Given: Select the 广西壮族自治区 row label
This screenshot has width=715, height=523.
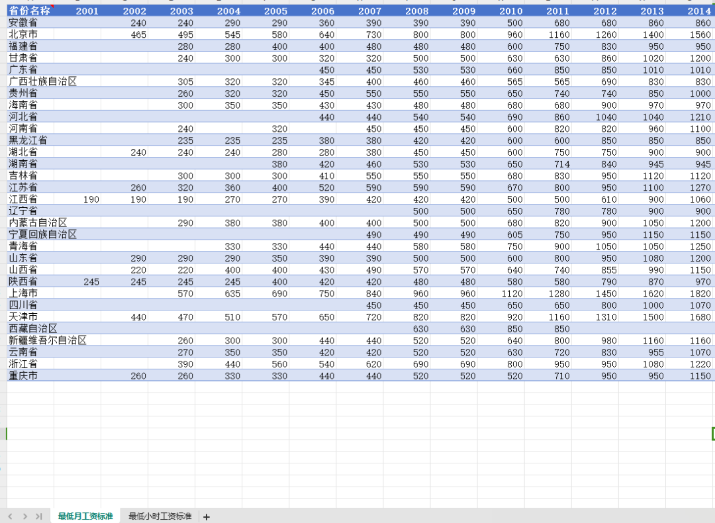Looking at the screenshot, I should click(42, 81).
